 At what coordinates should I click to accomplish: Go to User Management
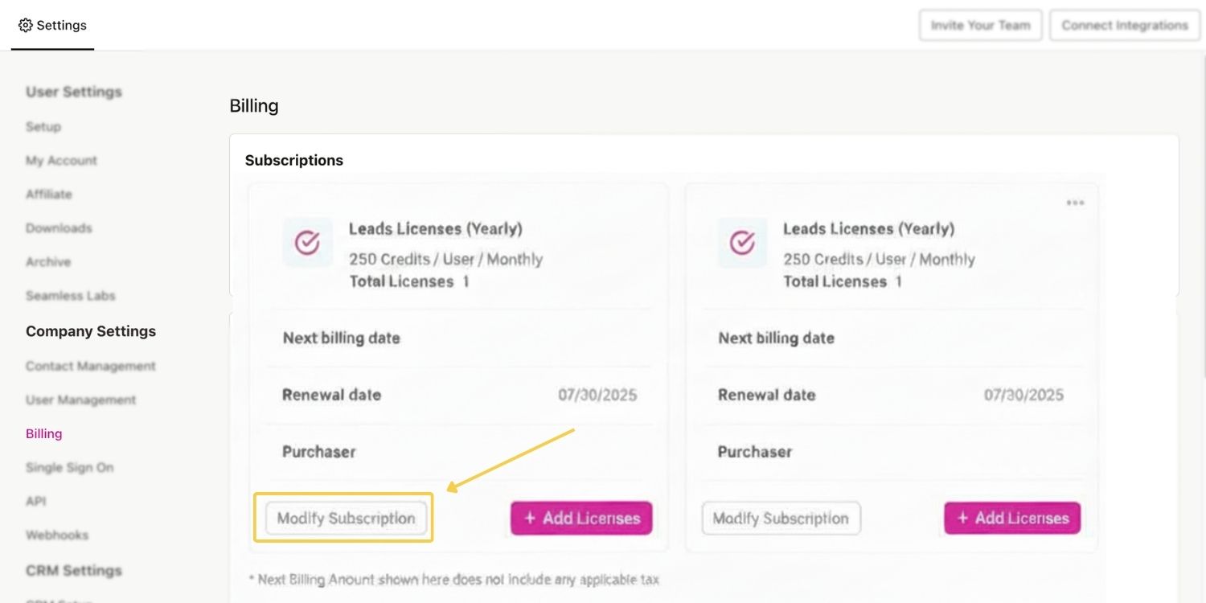(x=81, y=400)
